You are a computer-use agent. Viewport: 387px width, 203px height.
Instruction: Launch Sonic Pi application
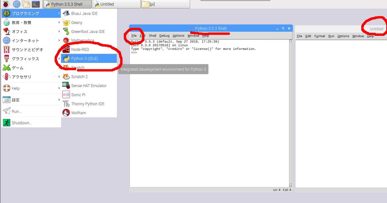[78, 95]
